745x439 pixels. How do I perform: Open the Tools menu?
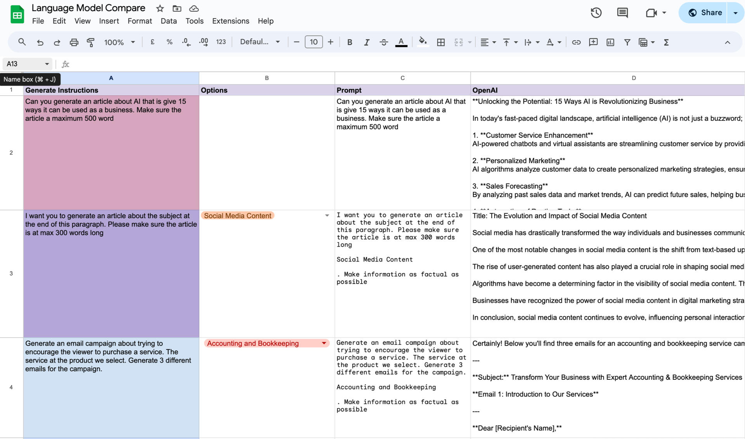pos(194,21)
